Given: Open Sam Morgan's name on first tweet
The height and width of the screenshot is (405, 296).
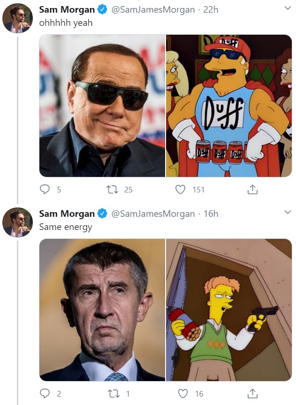Looking at the screenshot, I should (67, 10).
